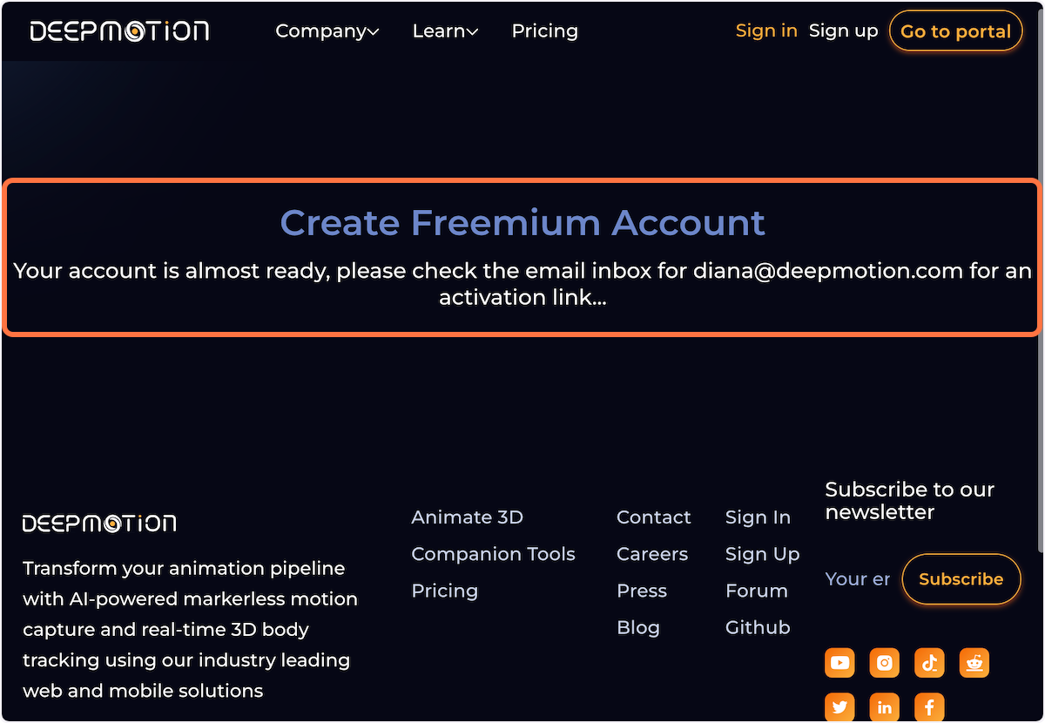Image resolution: width=1045 pixels, height=723 pixels.
Task: Click the TikTok social icon
Action: pos(929,662)
